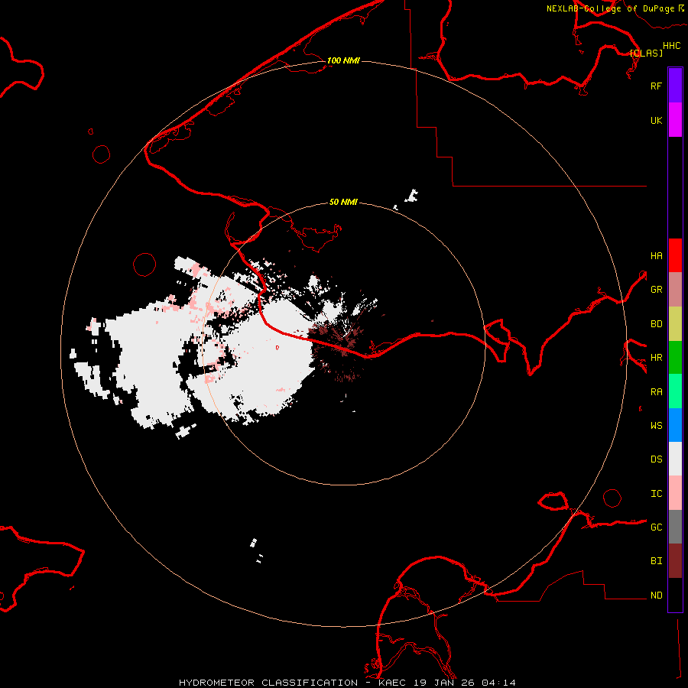Click the HHC product code label

672,46
